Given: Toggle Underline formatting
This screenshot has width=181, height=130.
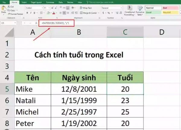Looking at the screenshot, I should pyautogui.click(x=34, y=13).
